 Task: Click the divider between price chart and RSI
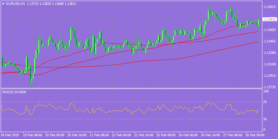[131, 88]
